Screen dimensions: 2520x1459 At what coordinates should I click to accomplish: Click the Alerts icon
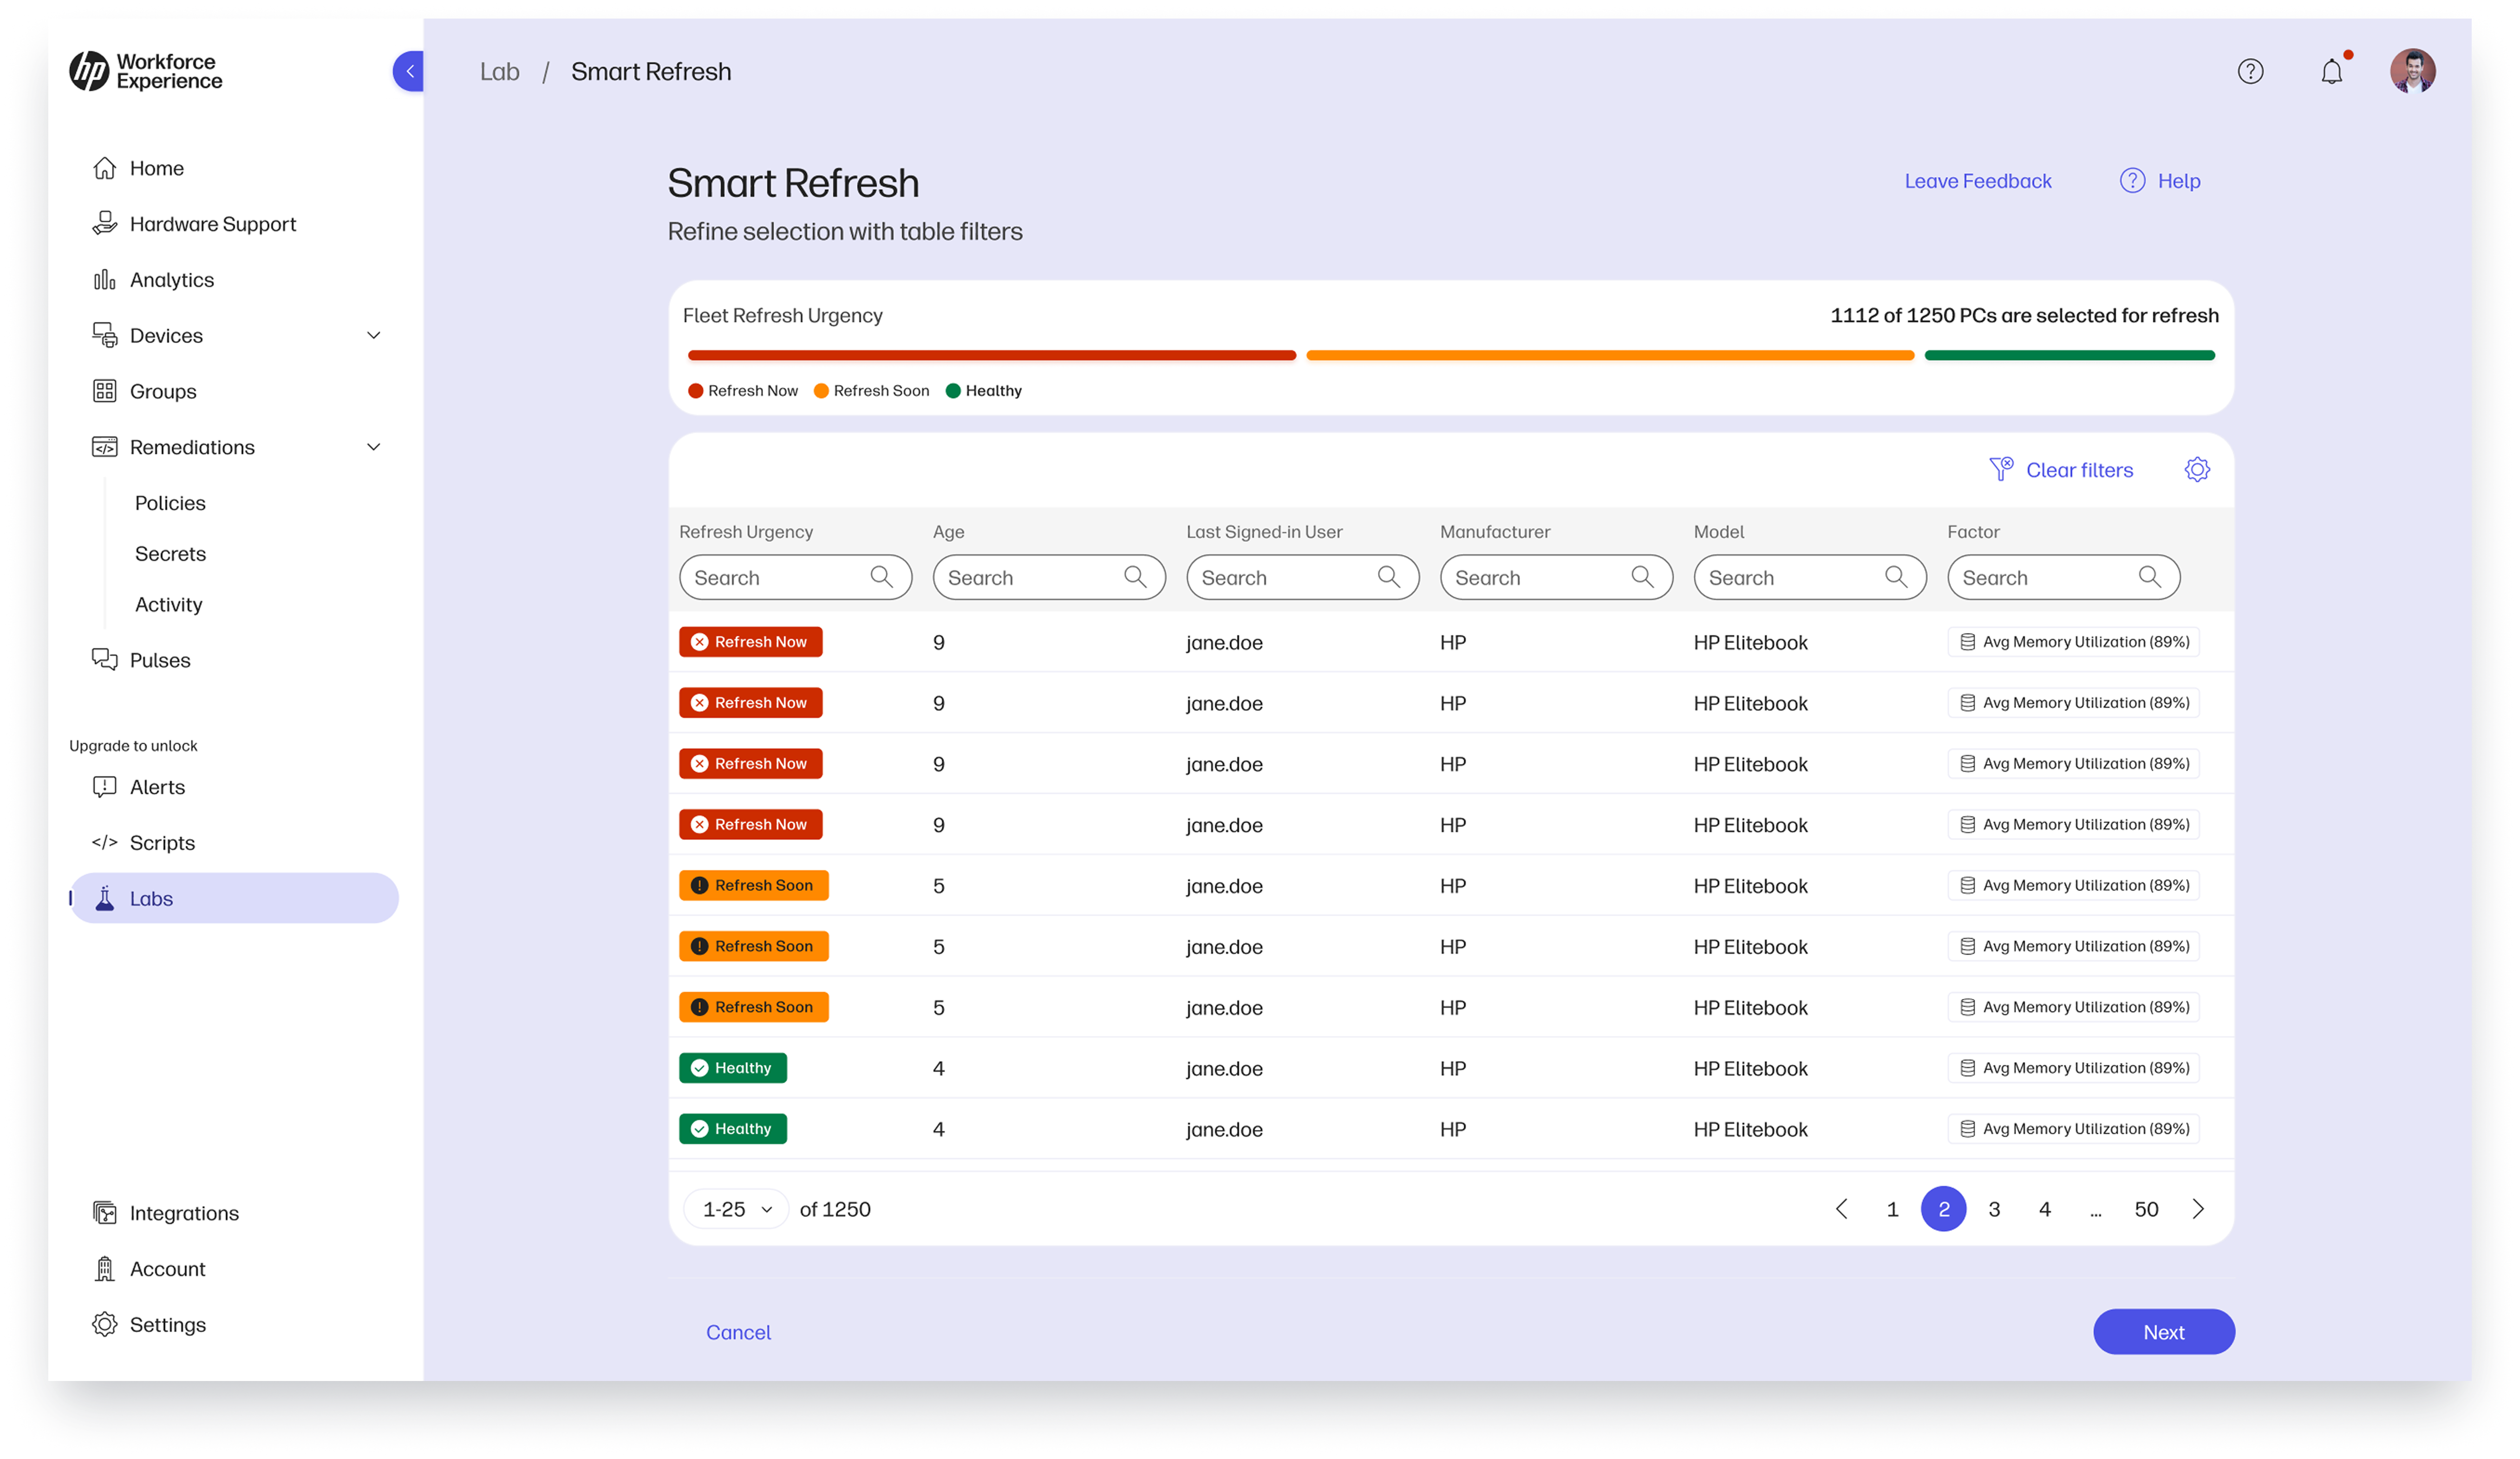coord(105,787)
